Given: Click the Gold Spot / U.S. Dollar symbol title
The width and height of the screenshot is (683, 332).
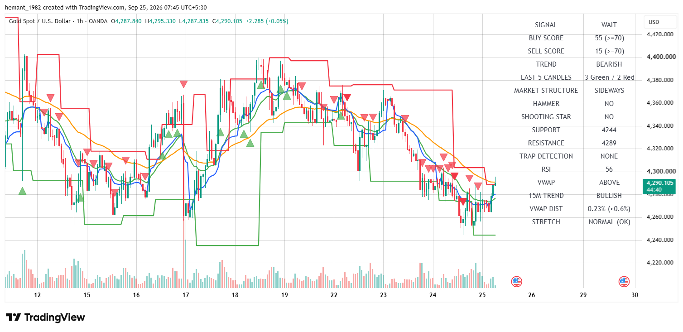Looking at the screenshot, I should click(x=41, y=21).
